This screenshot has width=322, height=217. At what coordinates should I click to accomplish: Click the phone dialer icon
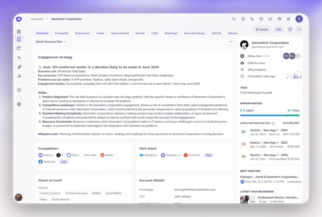coord(252,19)
